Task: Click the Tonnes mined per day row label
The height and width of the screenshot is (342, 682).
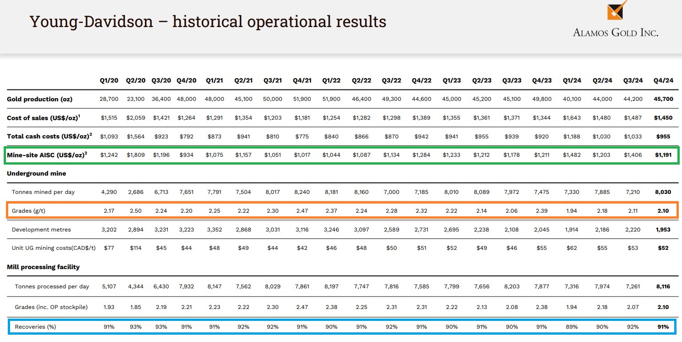Action: pos(43,192)
